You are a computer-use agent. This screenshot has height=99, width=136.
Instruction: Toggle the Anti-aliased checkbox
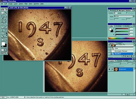(127, 13)
